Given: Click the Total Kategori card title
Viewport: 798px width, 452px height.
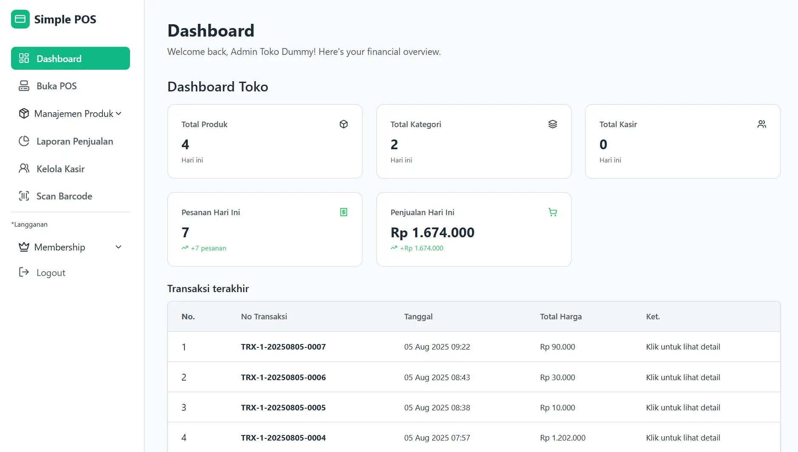Looking at the screenshot, I should [416, 124].
